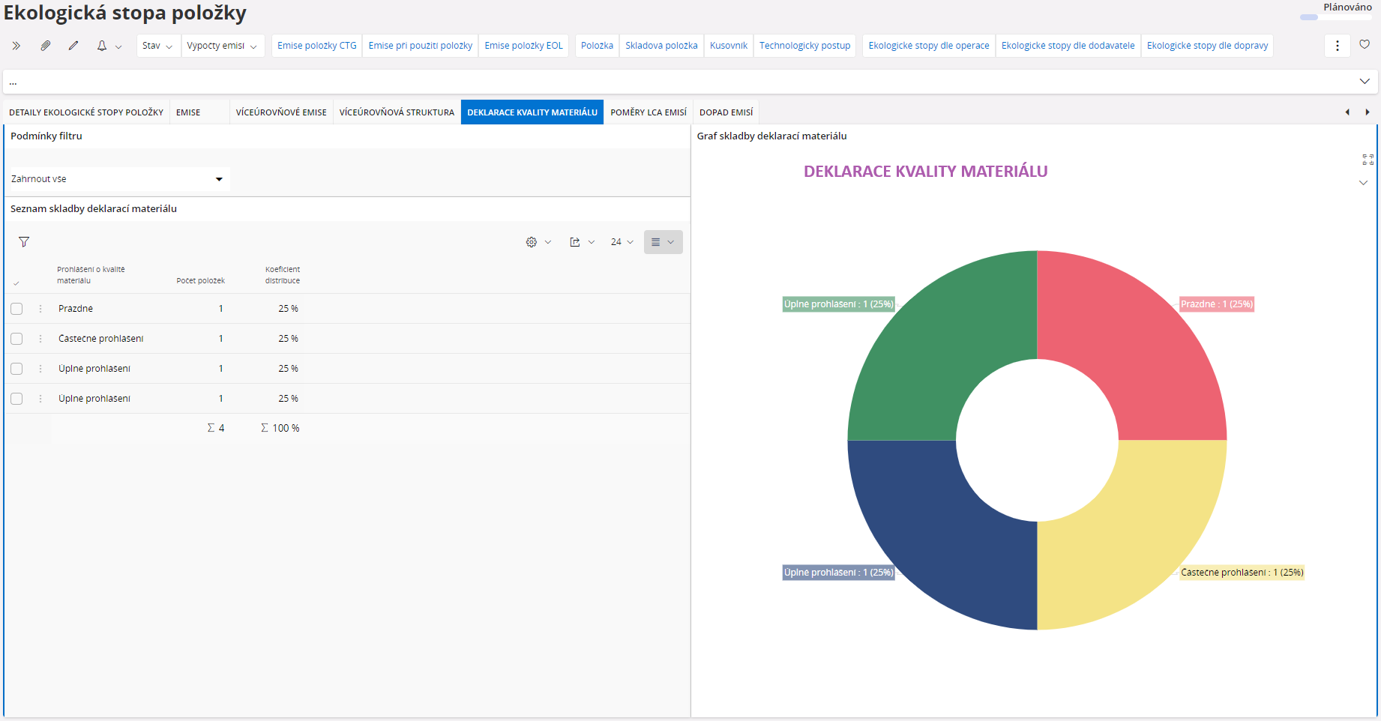Click the export icon in list toolbar
Screen dimensions: 1381x721
[575, 242]
